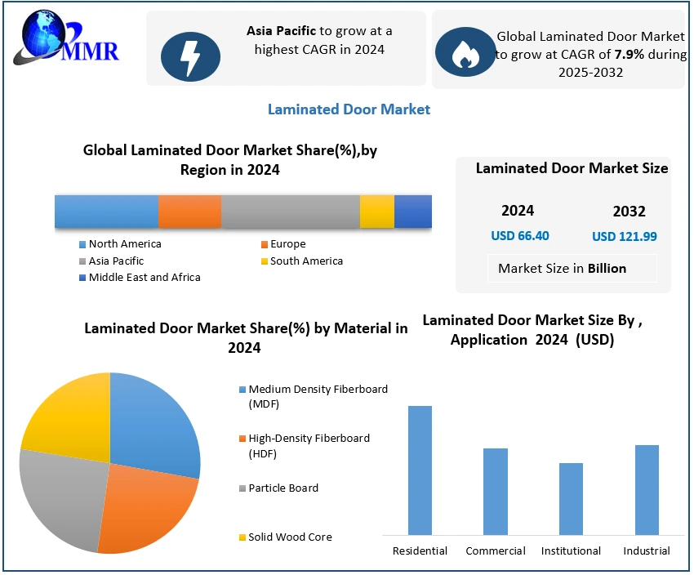This screenshot has height=575, width=694.
Task: Click the Solid Wood Core legend marker
Action: (242, 537)
